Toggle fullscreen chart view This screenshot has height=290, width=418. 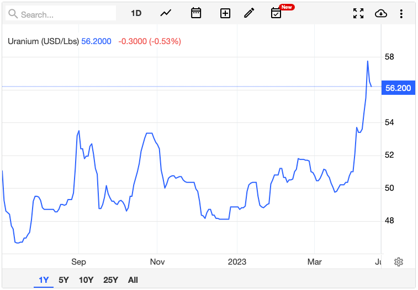(358, 13)
